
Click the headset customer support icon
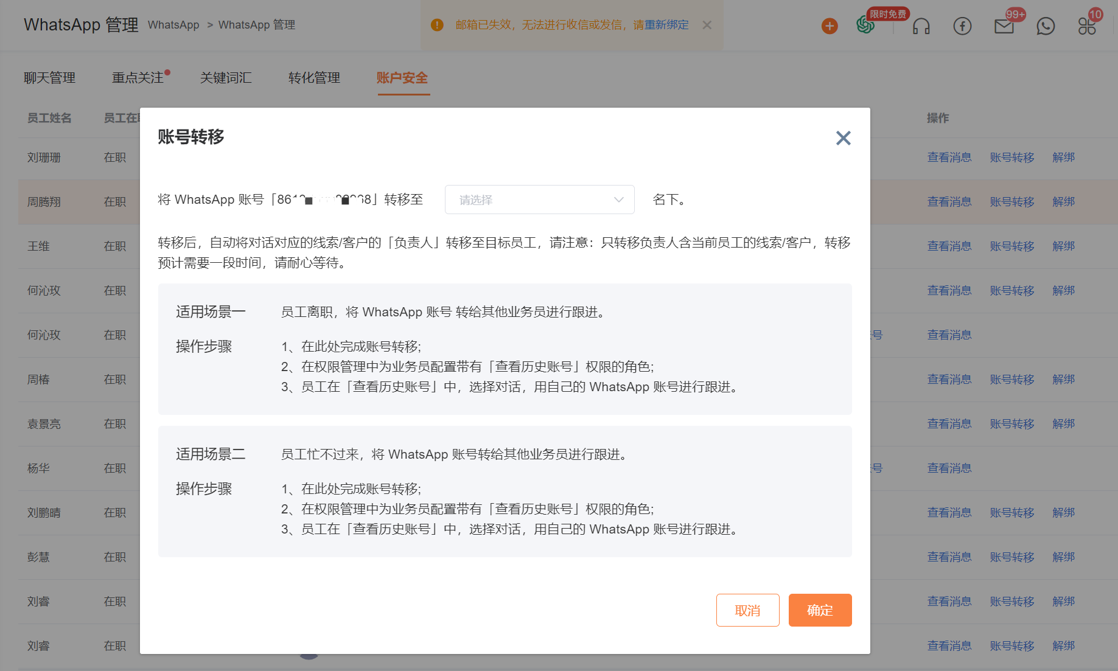coord(921,26)
